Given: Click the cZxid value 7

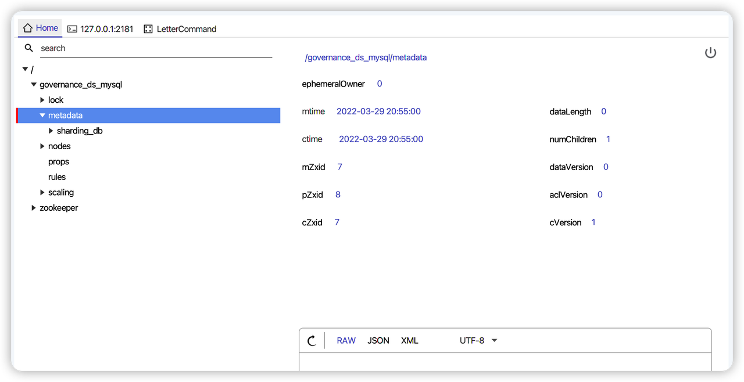Looking at the screenshot, I should (337, 222).
